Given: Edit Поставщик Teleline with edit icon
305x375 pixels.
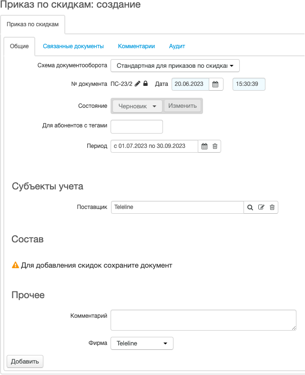Looking at the screenshot, I should [x=261, y=207].
